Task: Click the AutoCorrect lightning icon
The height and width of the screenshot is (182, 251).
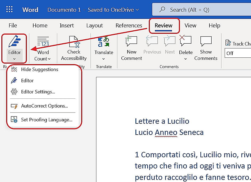Action: pyautogui.click(x=14, y=106)
